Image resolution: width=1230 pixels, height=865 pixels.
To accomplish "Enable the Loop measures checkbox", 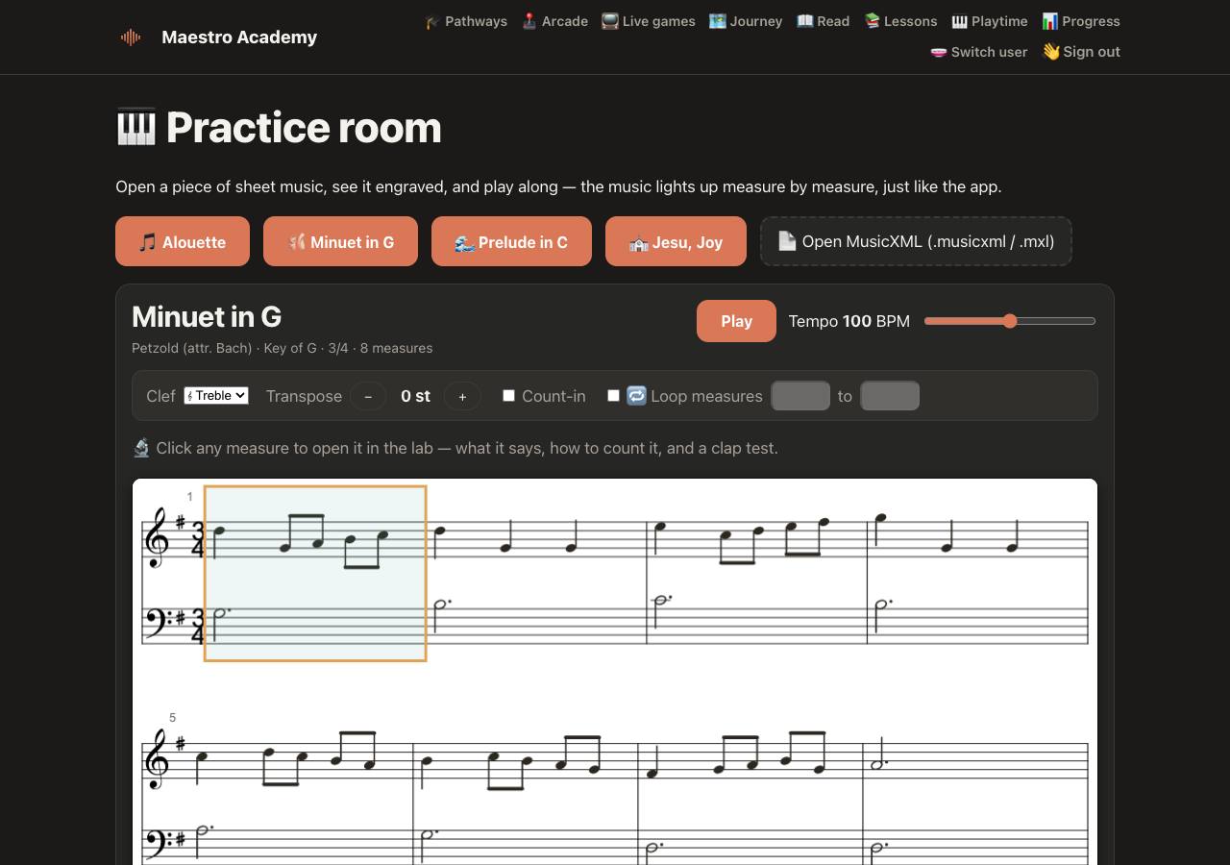I will click(613, 395).
